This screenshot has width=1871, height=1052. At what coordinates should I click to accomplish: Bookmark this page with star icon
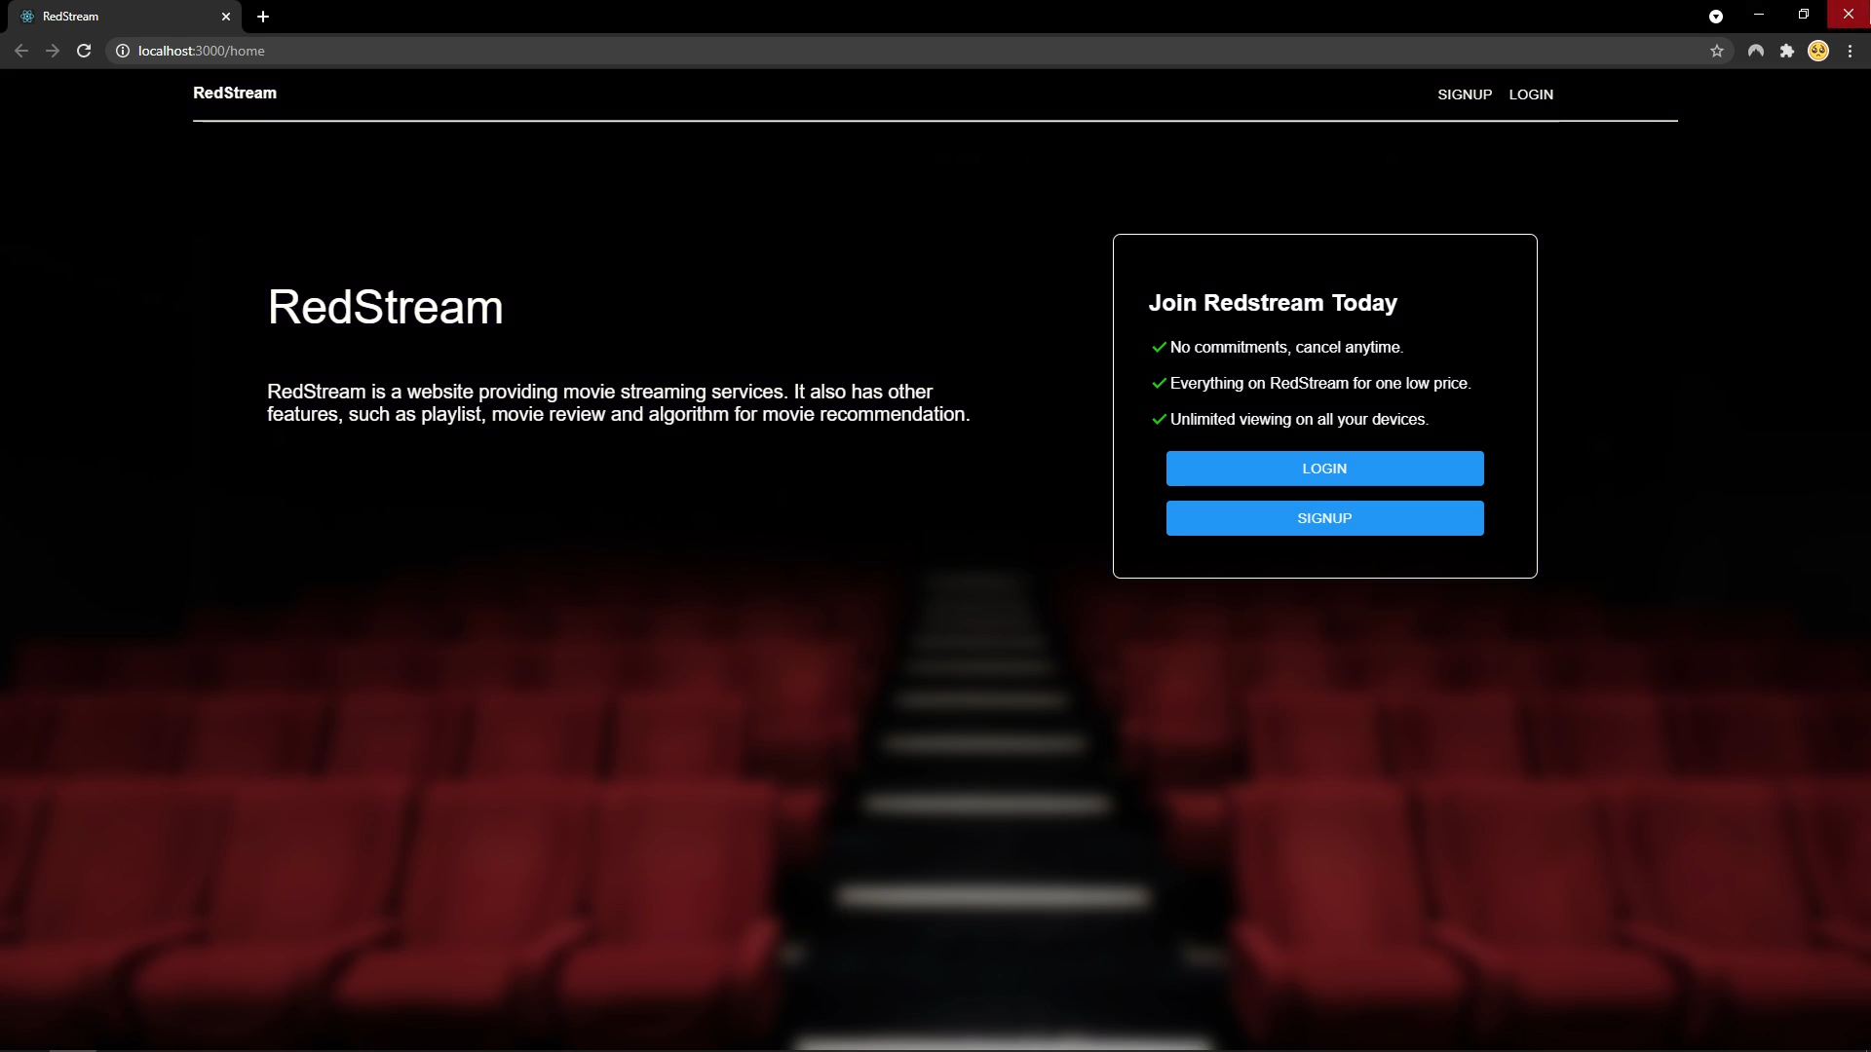tap(1717, 51)
